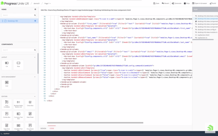
Task: Open the Page 1 dropdown
Action: [x=48, y=4]
